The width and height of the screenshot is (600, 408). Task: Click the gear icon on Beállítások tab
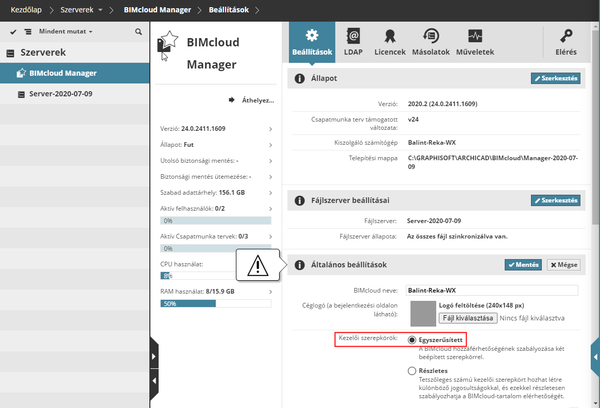[312, 35]
